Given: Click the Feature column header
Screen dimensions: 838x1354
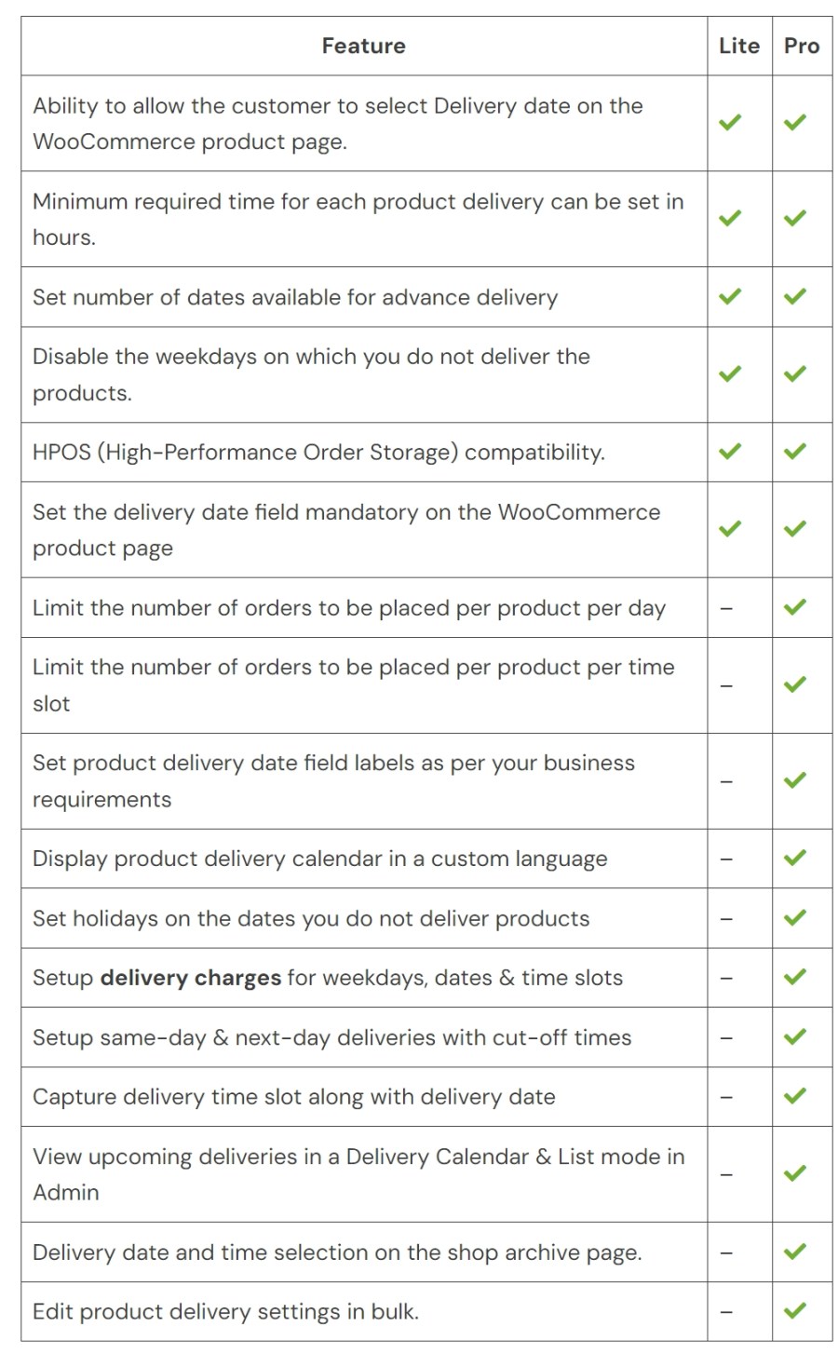Looking at the screenshot, I should pos(363,46).
